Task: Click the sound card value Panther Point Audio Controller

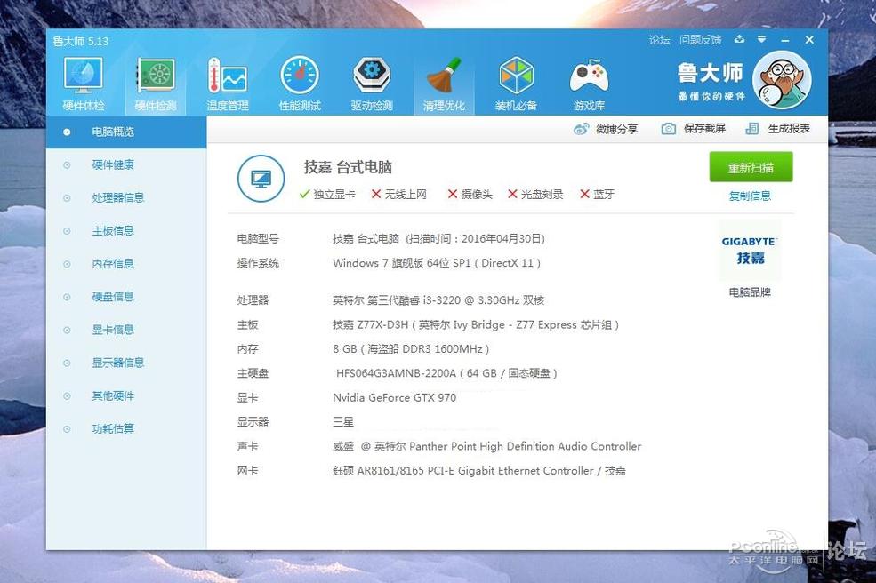Action: click(487, 447)
